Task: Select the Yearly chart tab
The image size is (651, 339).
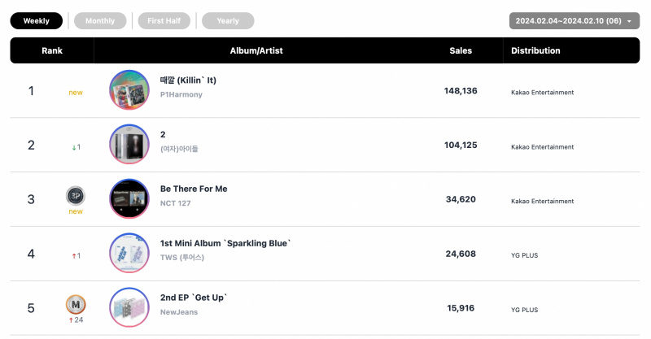Action: [x=228, y=21]
